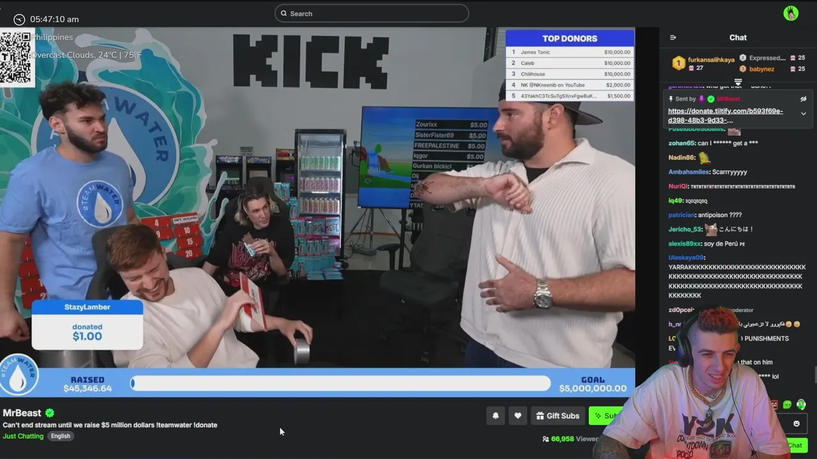The image size is (817, 459).
Task: Click the gift icon next to 27
Action: click(691, 68)
